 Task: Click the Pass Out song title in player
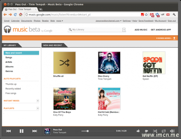(x=58, y=130)
